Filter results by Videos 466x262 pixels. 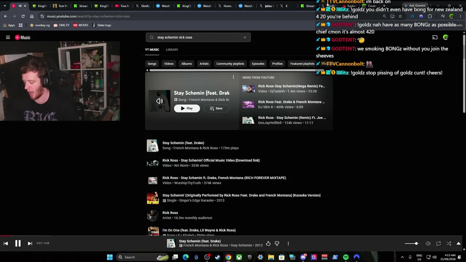[169, 64]
